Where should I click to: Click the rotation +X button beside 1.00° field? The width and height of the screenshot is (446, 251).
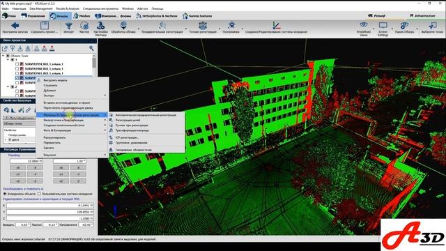pyautogui.click(x=61, y=167)
